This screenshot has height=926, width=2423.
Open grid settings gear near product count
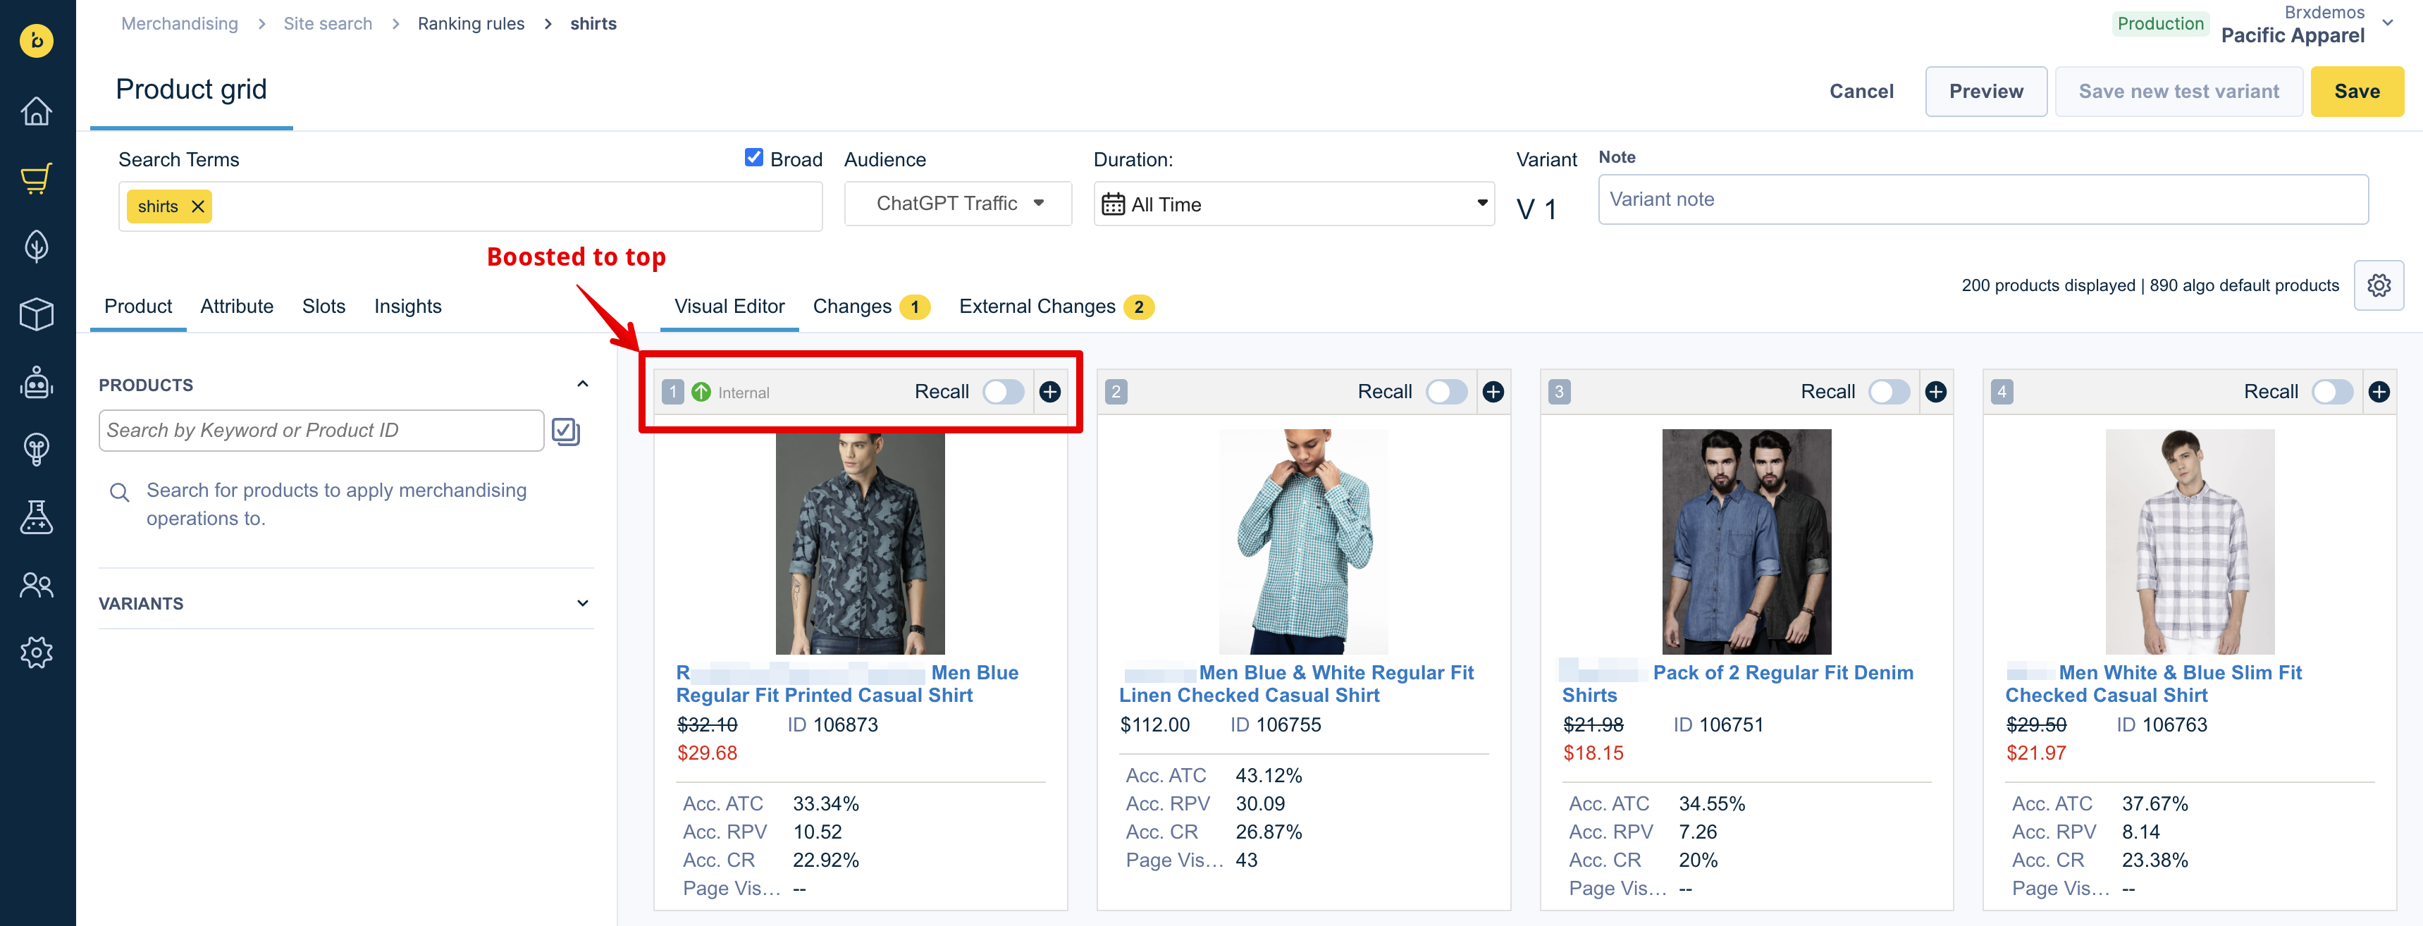click(x=2378, y=285)
